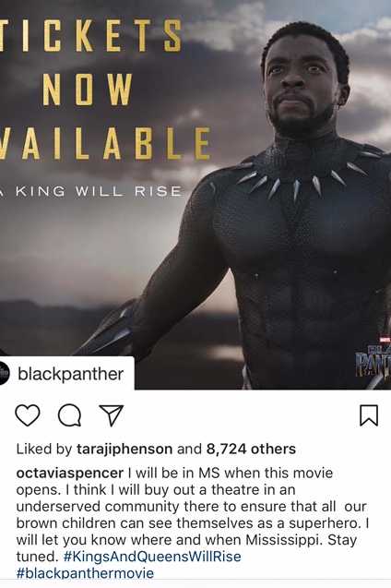View the 8,724 others likes list
This screenshot has width=391, height=588.
(x=251, y=449)
